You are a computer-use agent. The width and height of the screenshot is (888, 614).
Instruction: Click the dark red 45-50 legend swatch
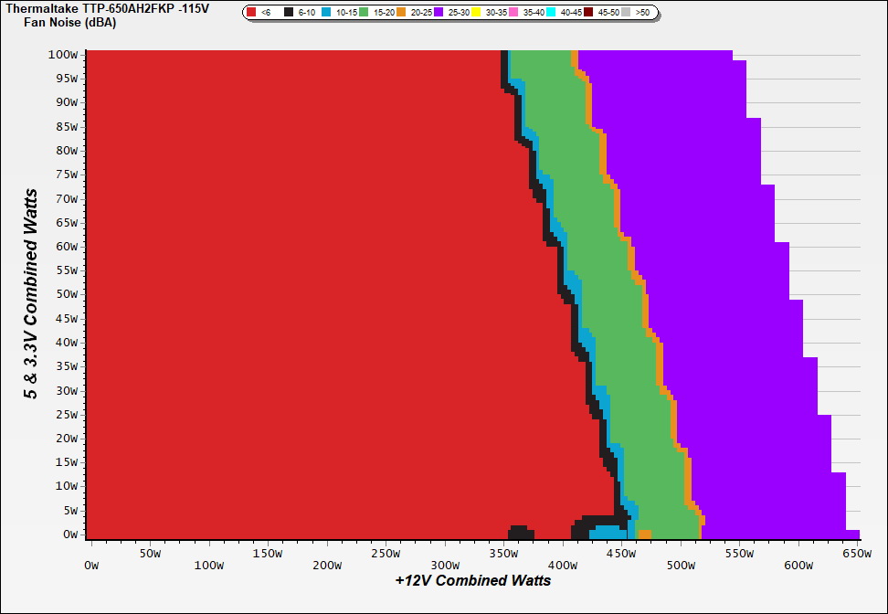coord(587,13)
